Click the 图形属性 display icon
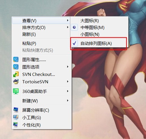Viewport: 146px width, 139px height. pos(16,59)
